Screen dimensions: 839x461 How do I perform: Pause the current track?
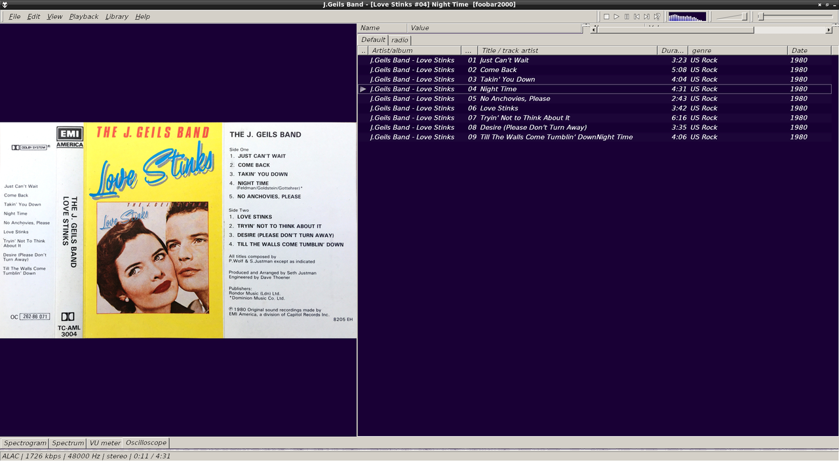[x=627, y=16]
